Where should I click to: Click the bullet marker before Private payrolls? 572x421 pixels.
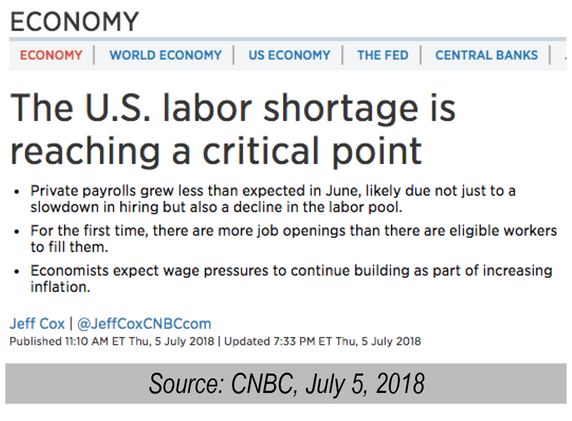[x=16, y=191]
